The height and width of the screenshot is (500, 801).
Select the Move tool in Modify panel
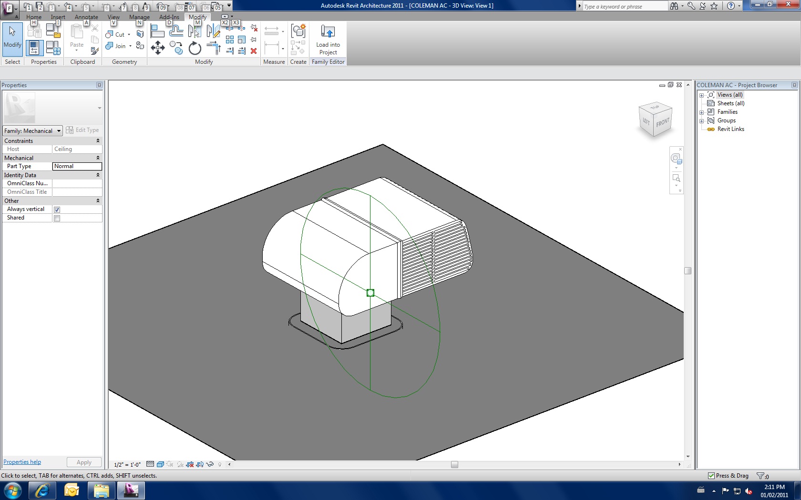coord(158,48)
